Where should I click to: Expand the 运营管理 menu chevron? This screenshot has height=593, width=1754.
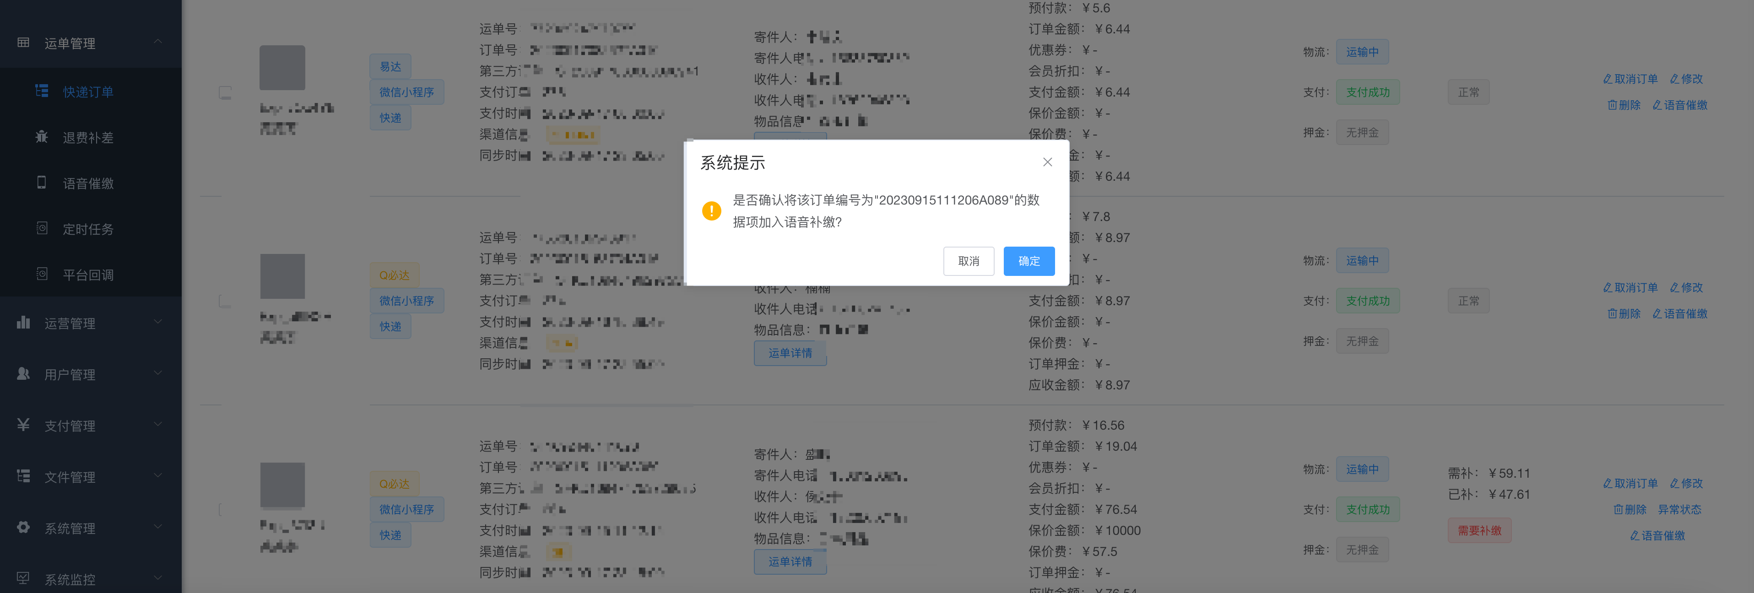pos(158,322)
